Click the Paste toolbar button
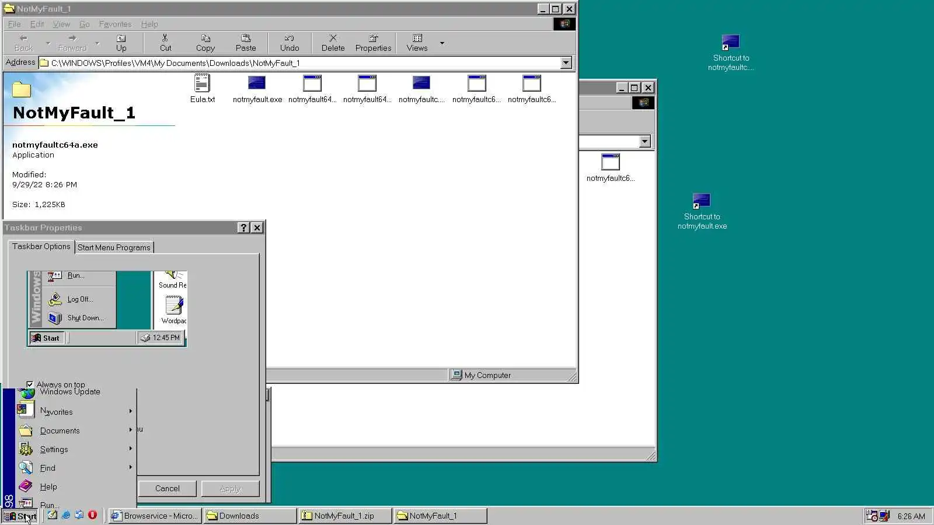The image size is (934, 525). pos(246,43)
